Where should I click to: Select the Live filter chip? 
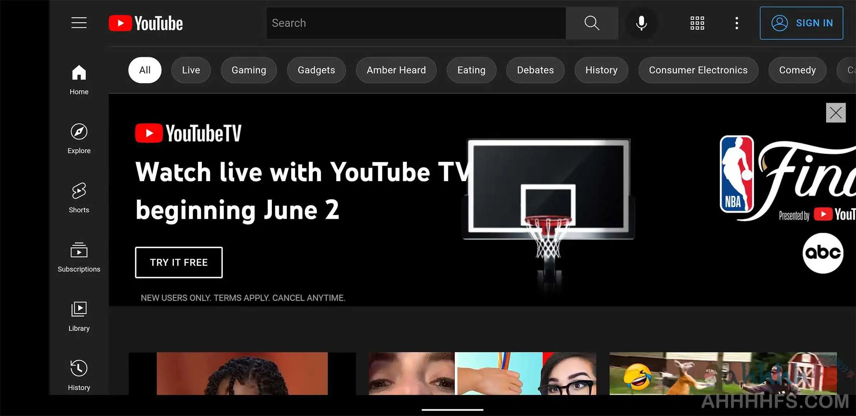191,70
